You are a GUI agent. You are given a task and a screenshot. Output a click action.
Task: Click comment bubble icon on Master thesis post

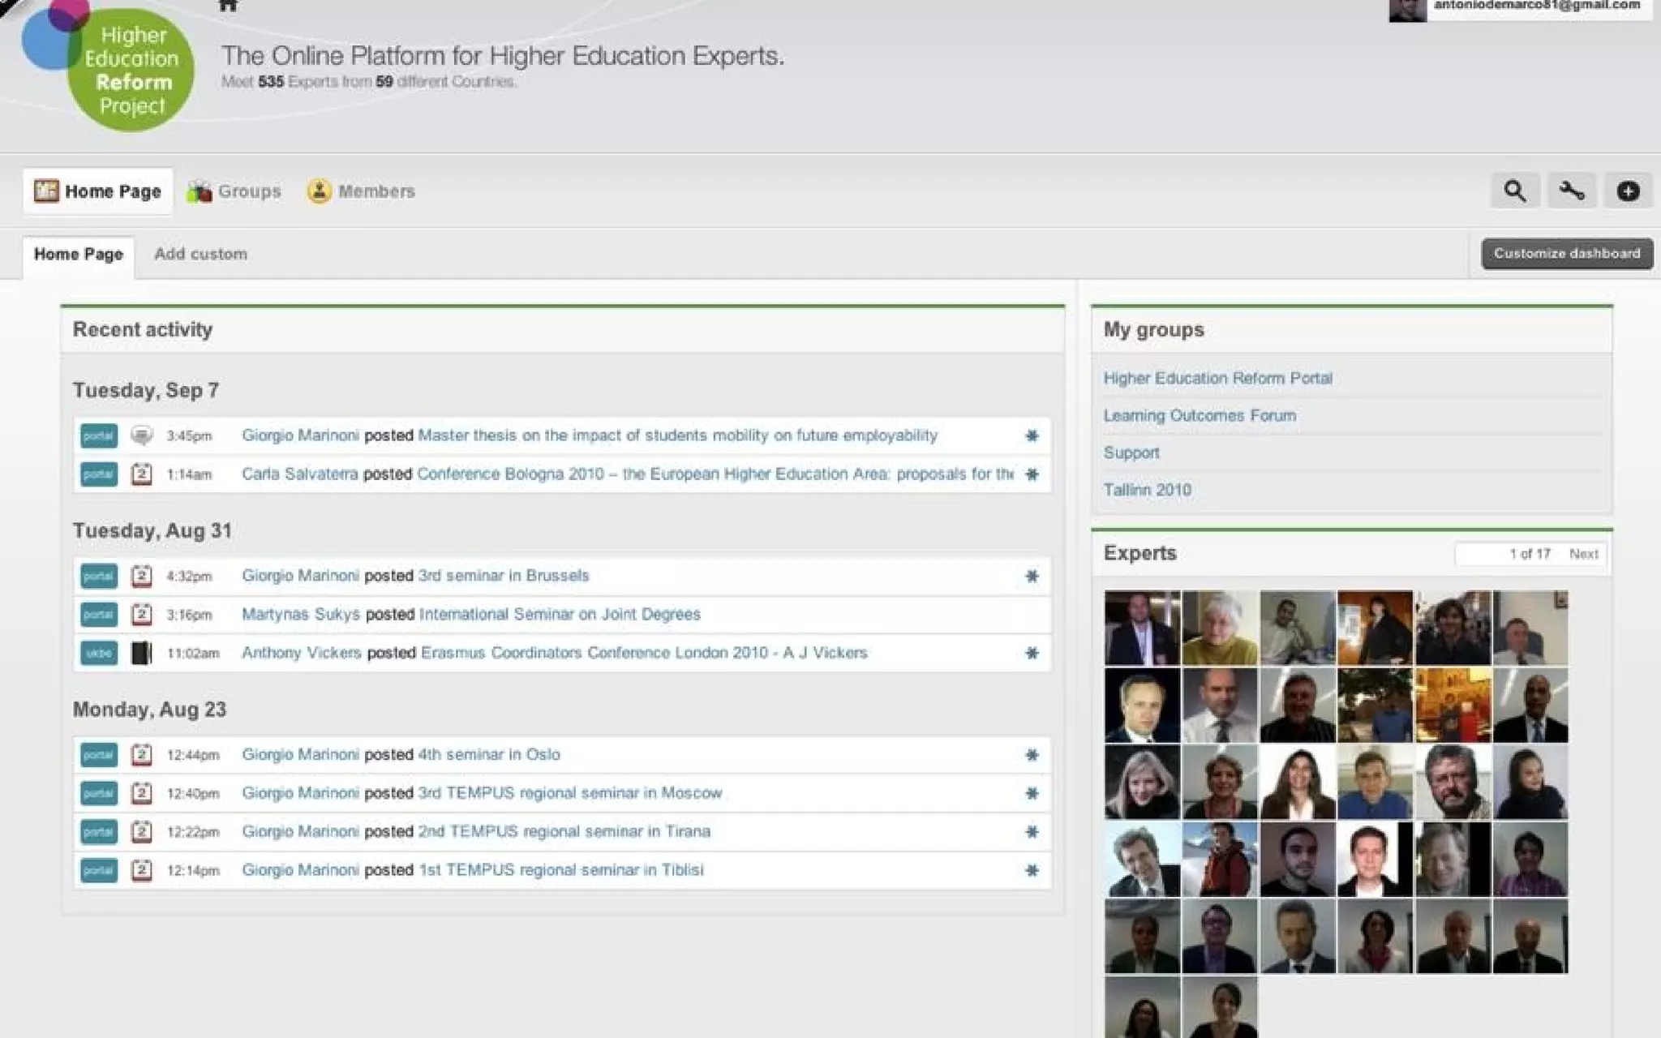point(142,435)
